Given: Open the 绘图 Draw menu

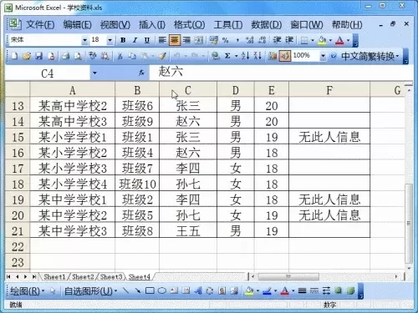Looking at the screenshot, I should coord(28,291).
